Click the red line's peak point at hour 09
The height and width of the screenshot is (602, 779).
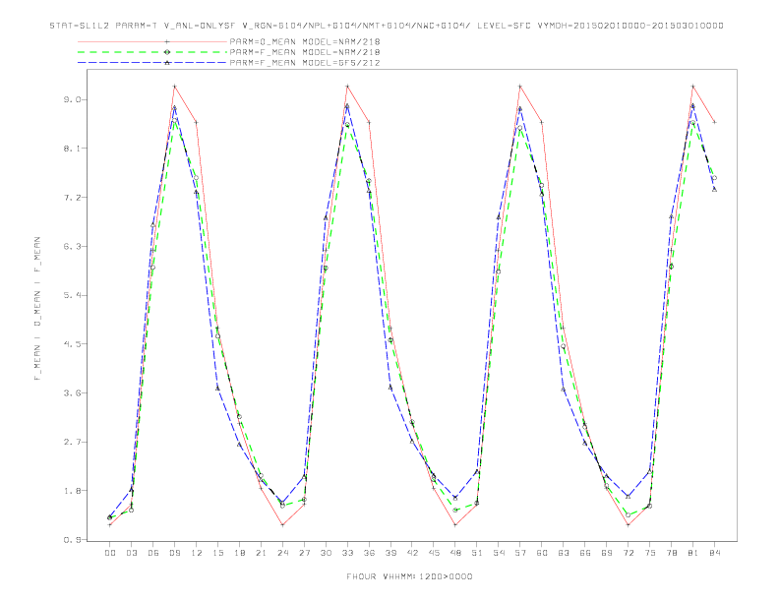pyautogui.click(x=175, y=87)
